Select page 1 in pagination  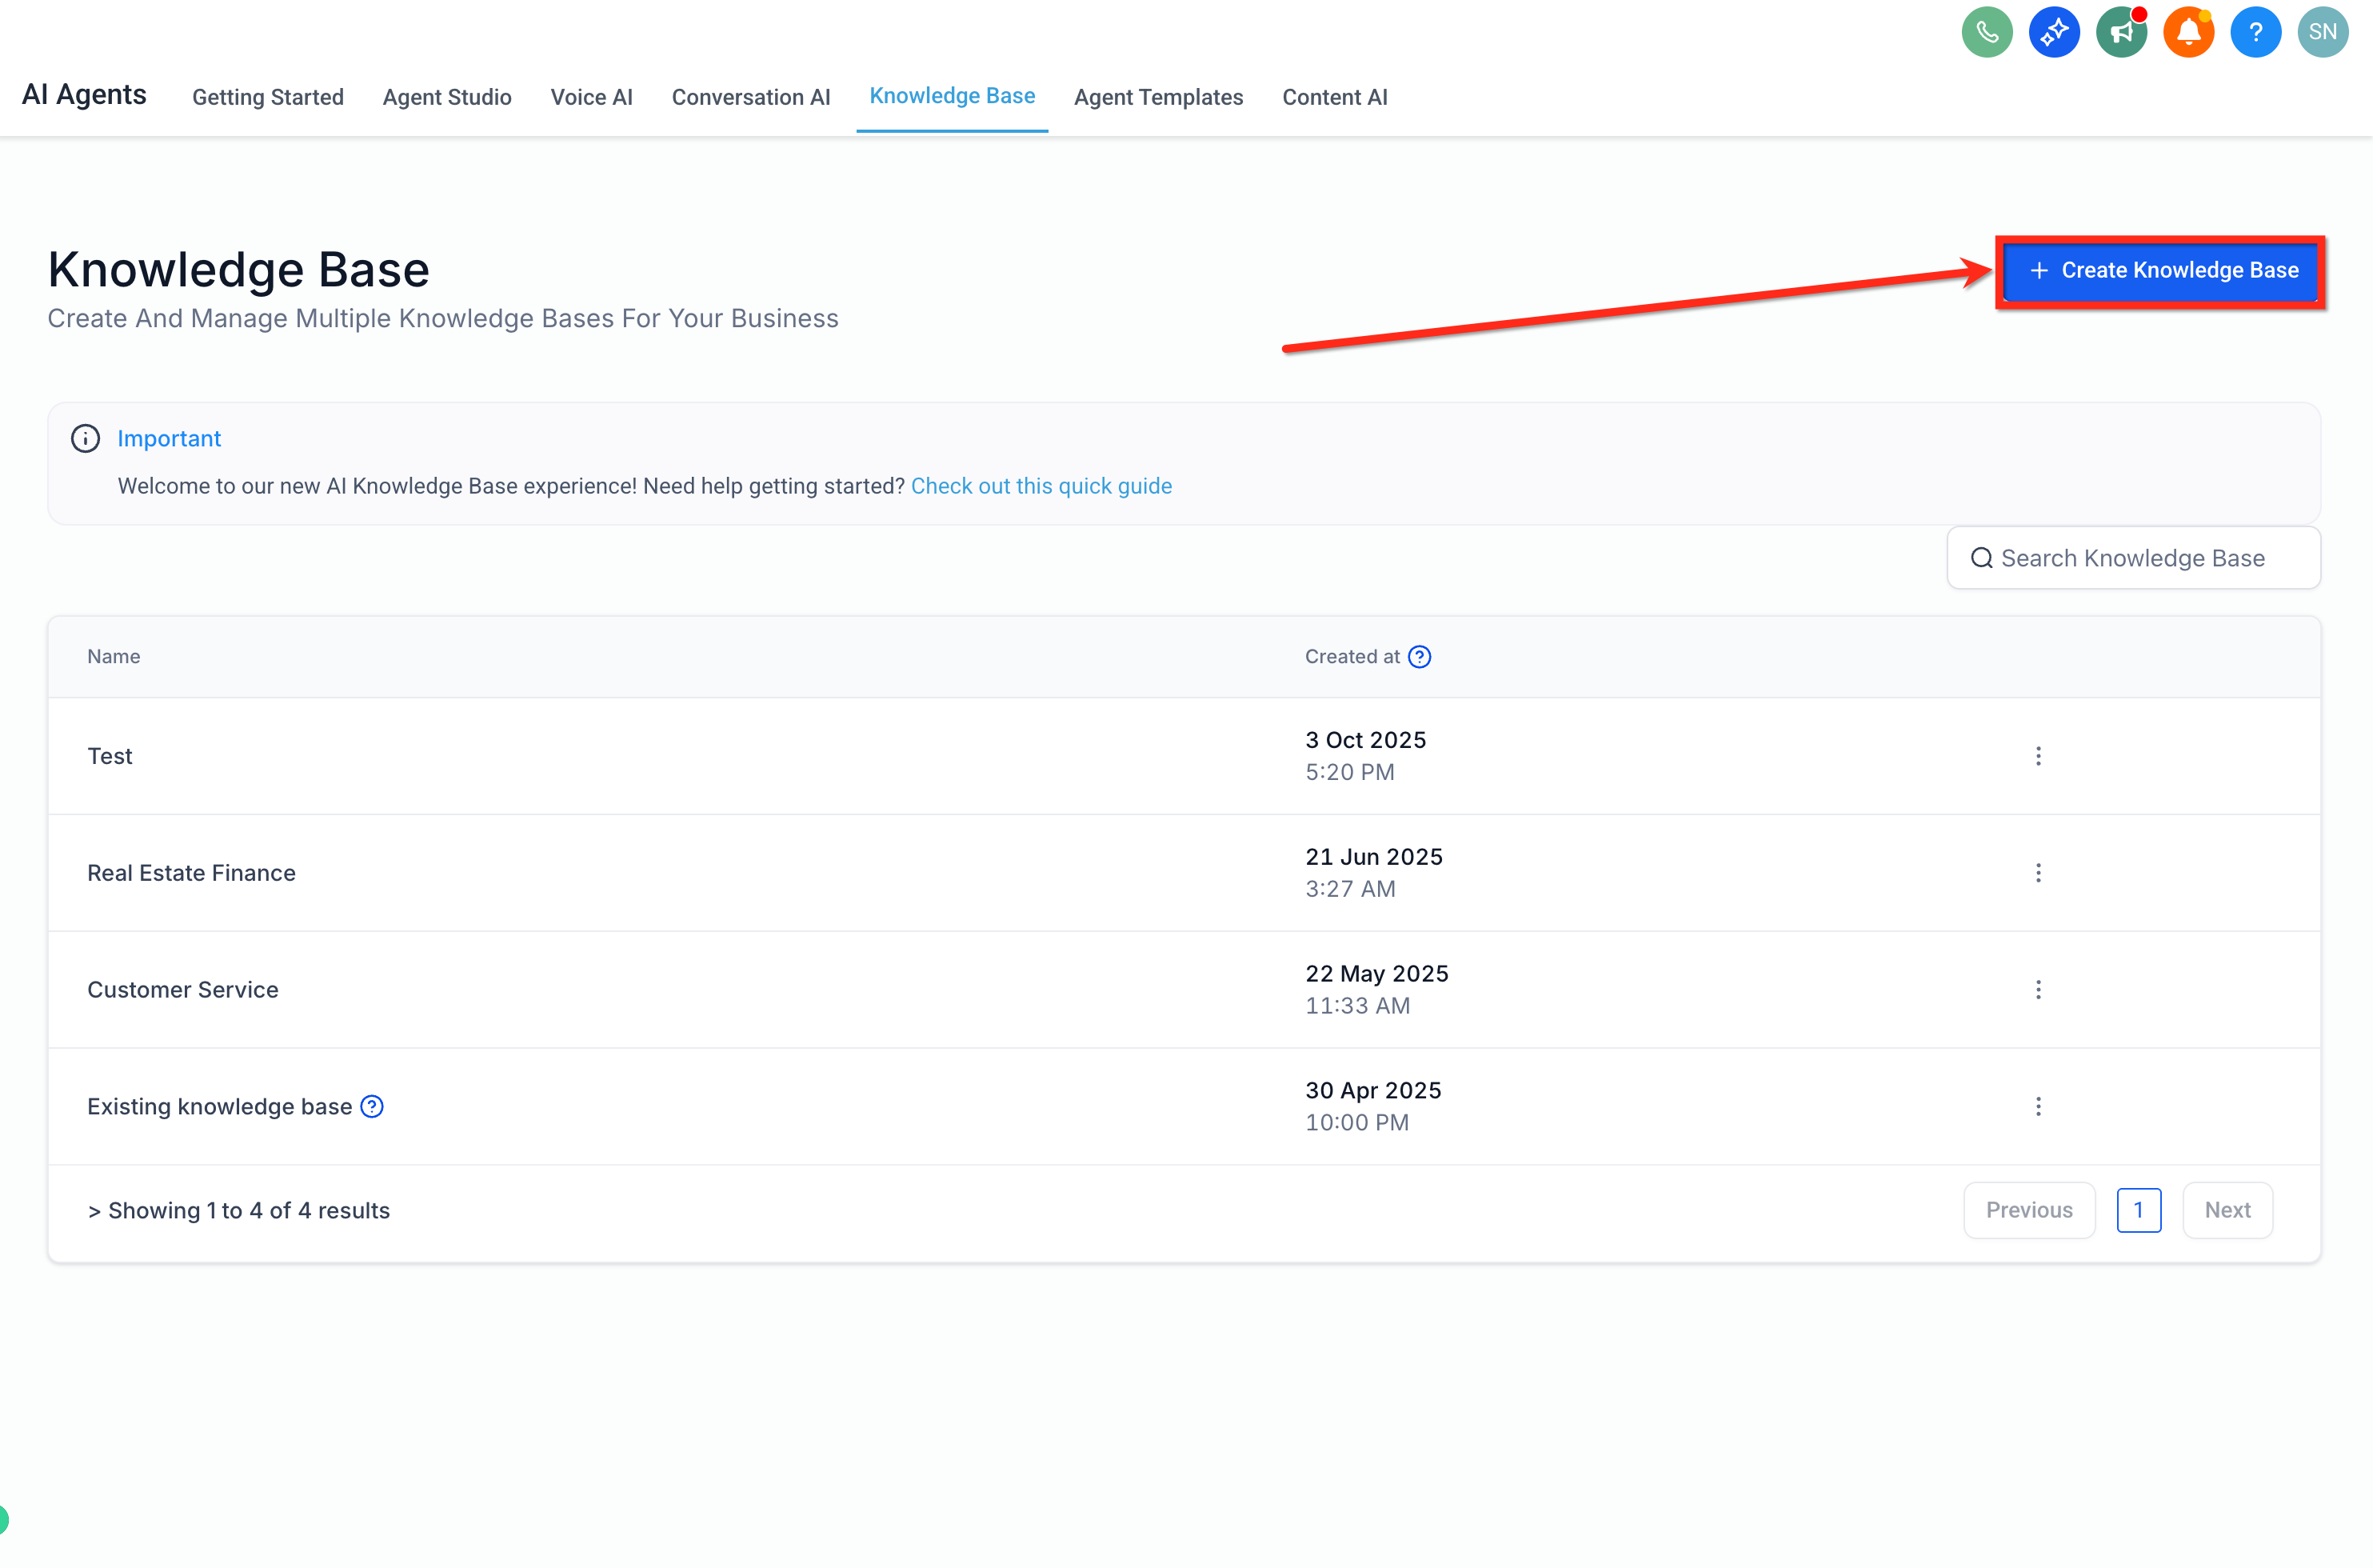click(x=2138, y=1210)
